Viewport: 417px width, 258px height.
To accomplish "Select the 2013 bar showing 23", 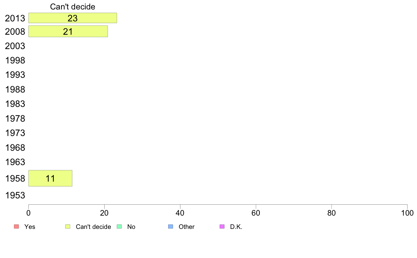I will (x=73, y=18).
